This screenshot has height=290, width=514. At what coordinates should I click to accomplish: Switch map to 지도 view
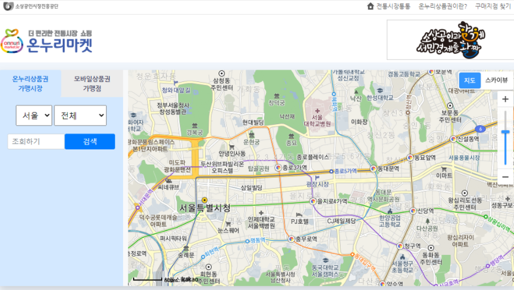tap(469, 80)
